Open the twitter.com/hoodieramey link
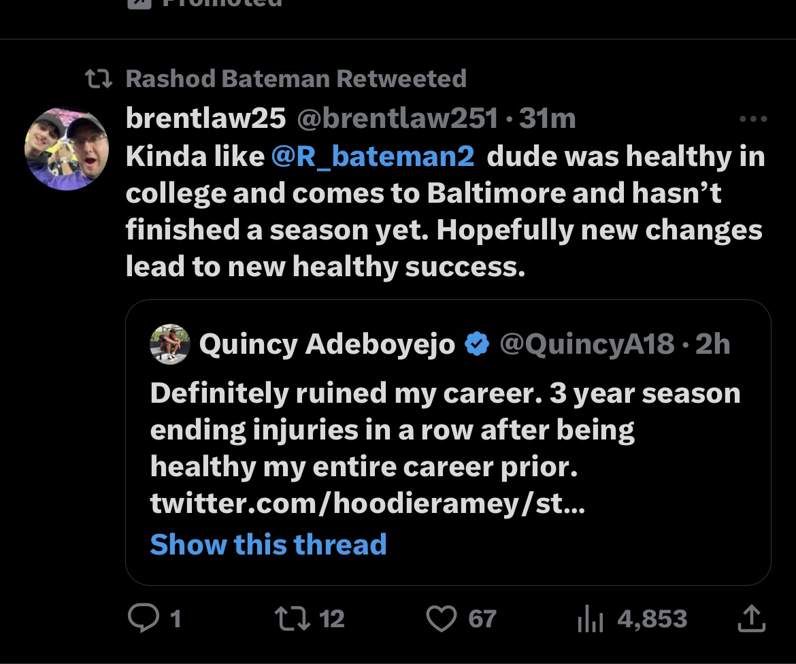The image size is (796, 664). [367, 503]
